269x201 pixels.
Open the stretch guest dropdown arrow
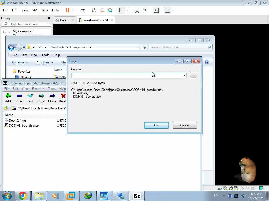click(x=173, y=10)
